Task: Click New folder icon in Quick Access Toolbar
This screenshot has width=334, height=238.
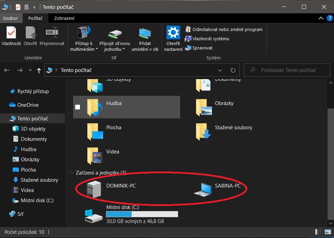Action: pos(27,7)
